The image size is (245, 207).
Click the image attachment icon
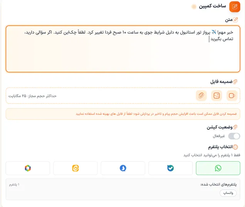click(217, 96)
